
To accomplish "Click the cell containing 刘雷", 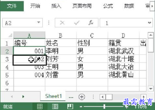I will pyautogui.click(x=61, y=74).
